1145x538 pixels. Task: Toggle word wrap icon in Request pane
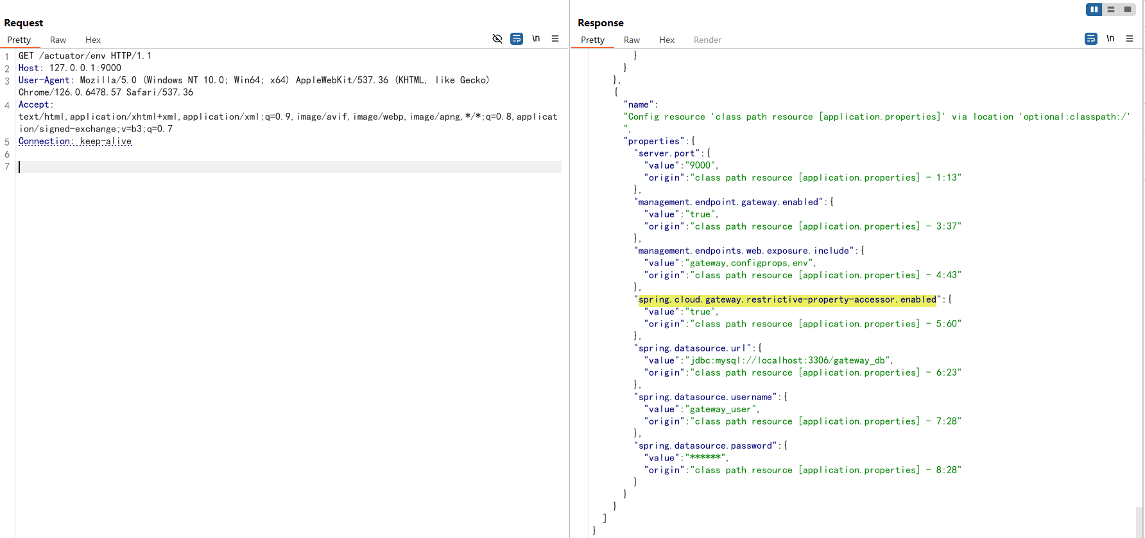click(x=516, y=38)
